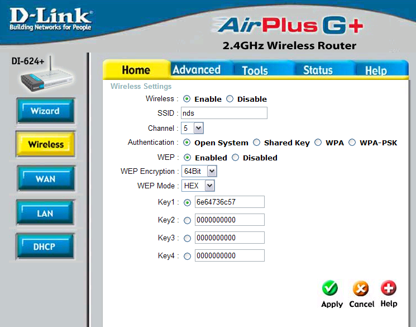Click the D-Link logo
Image resolution: width=416 pixels, height=327 pixels.
click(51, 19)
